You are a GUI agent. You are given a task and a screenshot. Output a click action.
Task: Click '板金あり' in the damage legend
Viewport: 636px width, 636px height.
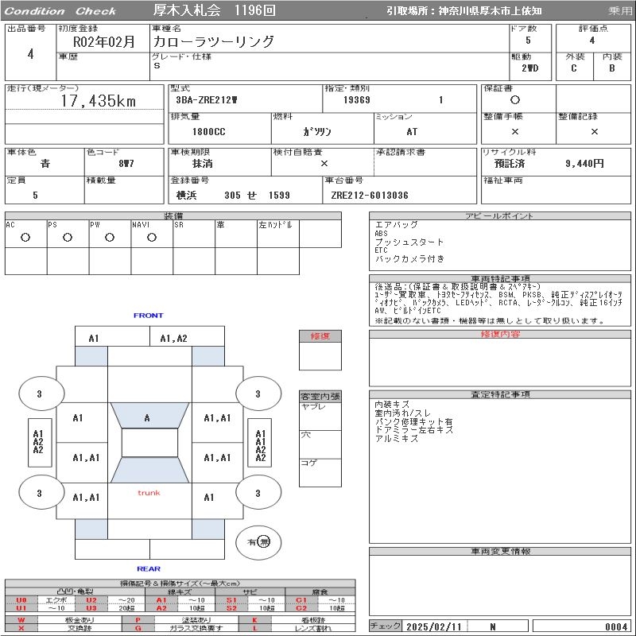(x=79, y=620)
